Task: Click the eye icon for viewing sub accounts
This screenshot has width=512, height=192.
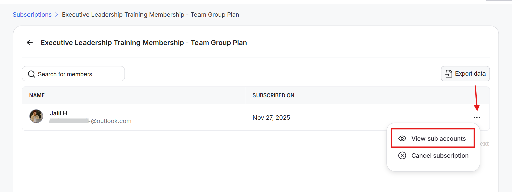Action: point(402,139)
